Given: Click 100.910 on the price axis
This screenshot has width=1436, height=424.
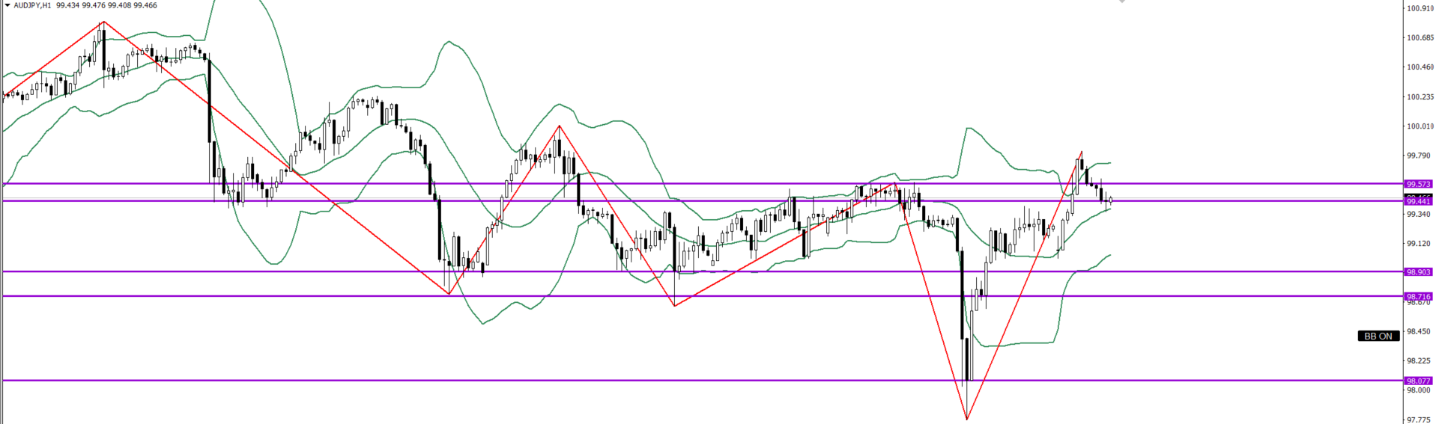Looking at the screenshot, I should tap(1420, 9).
